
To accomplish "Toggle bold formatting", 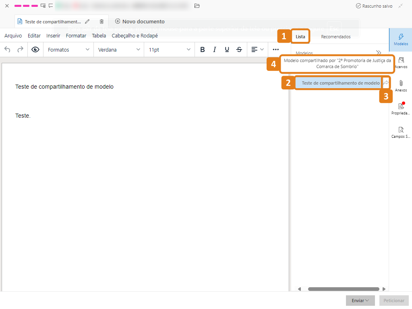I will click(x=202, y=49).
